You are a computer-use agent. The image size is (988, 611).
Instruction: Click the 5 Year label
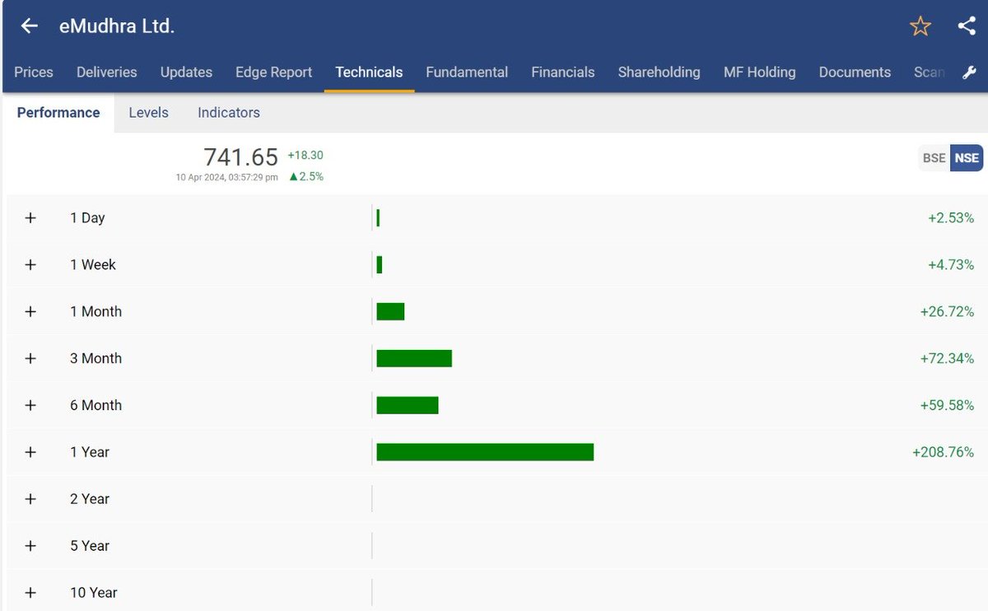click(x=90, y=547)
